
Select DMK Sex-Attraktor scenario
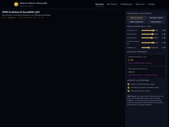[x=136, y=18]
